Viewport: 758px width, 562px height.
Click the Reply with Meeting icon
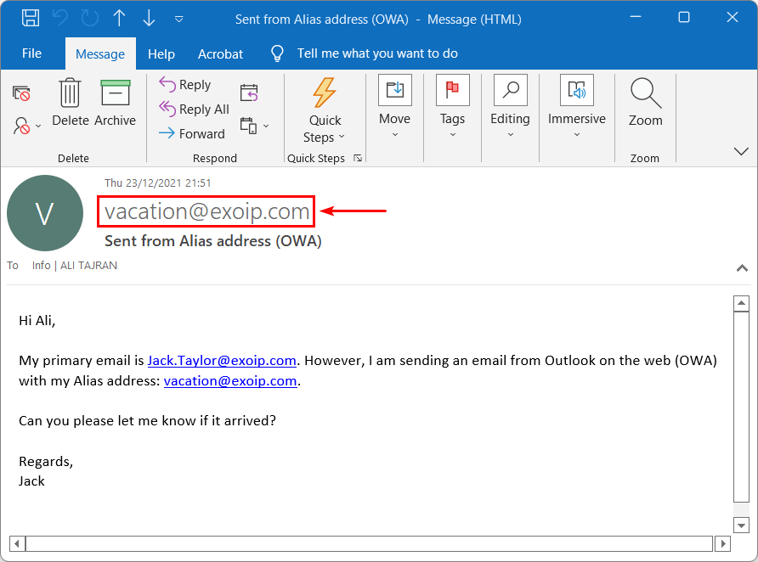(x=249, y=93)
